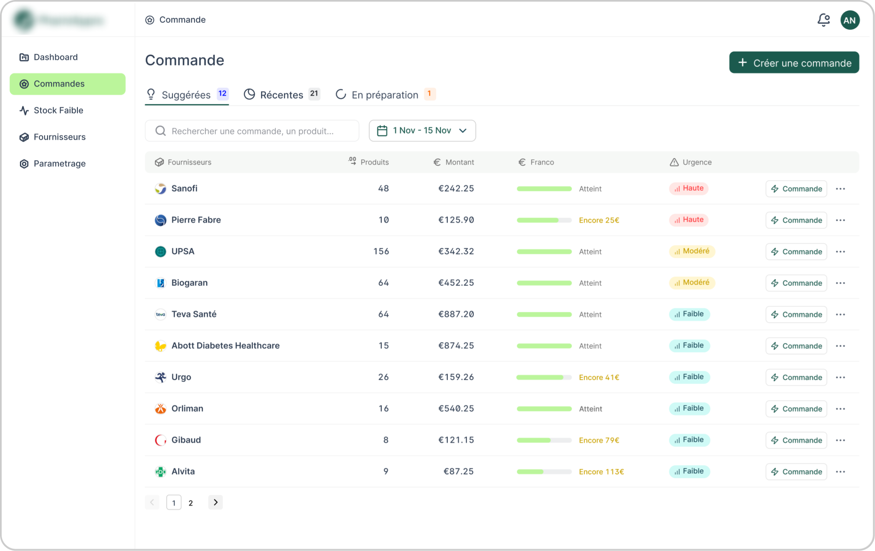Open three-dots menu for Alvita row

pos(840,471)
